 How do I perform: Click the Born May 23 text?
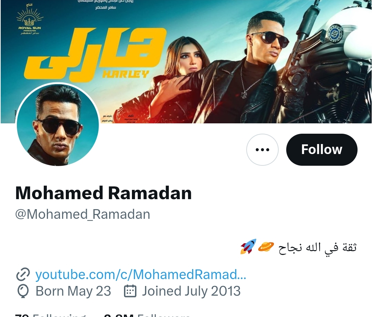(x=73, y=292)
